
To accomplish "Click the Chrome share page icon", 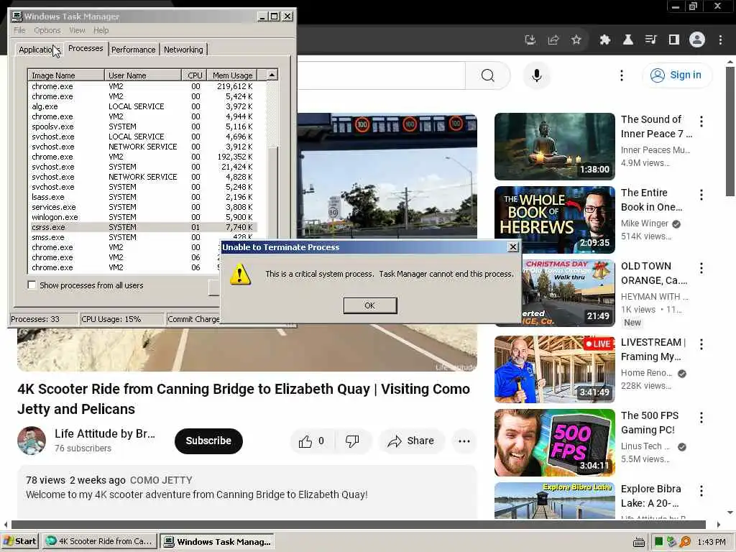I will tap(553, 40).
